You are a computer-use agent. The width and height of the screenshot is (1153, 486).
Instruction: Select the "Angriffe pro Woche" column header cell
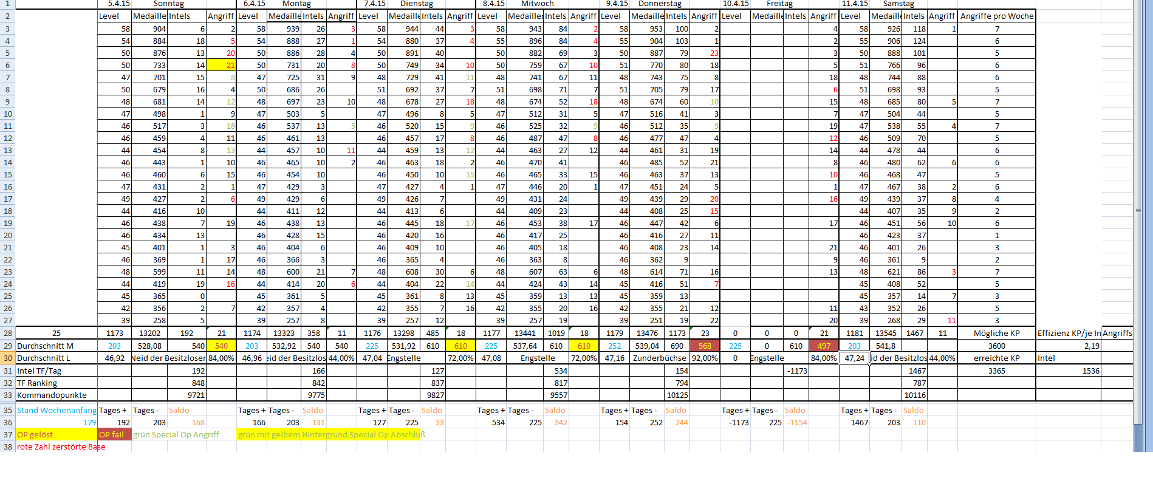[x=996, y=16]
